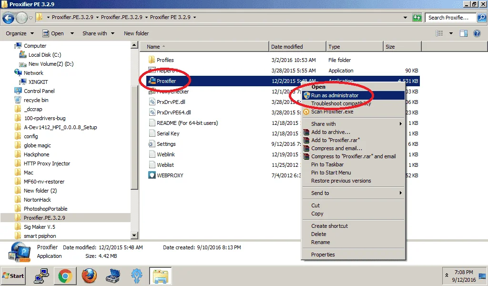Open the recycle bin icon in sidebar

click(x=18, y=100)
